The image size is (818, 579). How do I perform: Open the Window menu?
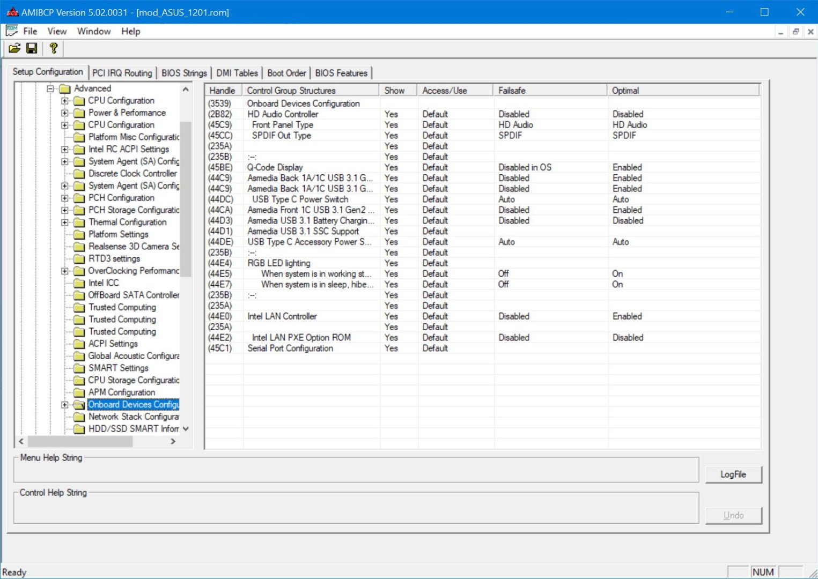(94, 31)
